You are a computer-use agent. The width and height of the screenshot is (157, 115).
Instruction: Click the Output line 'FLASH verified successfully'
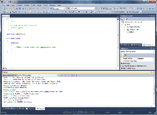pyautogui.click(x=16, y=98)
